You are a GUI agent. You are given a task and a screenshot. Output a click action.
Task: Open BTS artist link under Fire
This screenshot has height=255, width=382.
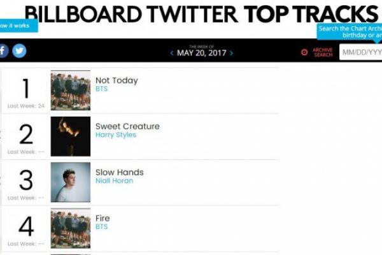click(102, 227)
